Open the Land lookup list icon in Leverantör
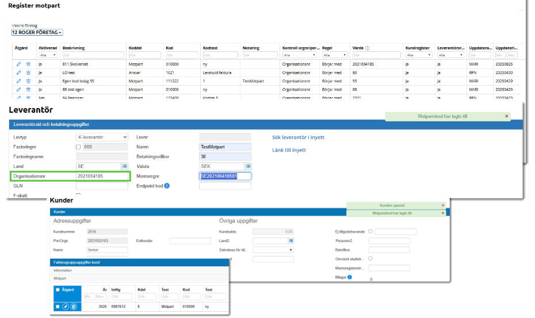This screenshot has width=535, height=318. [124, 166]
